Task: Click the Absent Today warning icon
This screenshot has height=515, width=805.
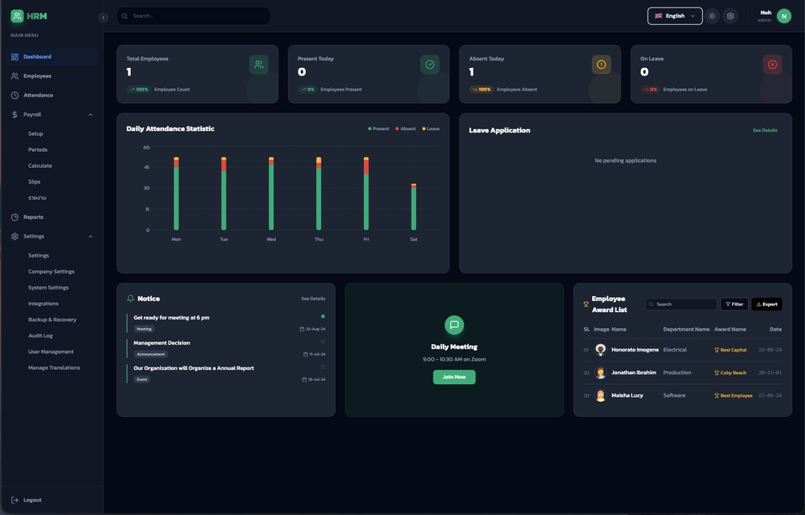Action: pos(601,65)
